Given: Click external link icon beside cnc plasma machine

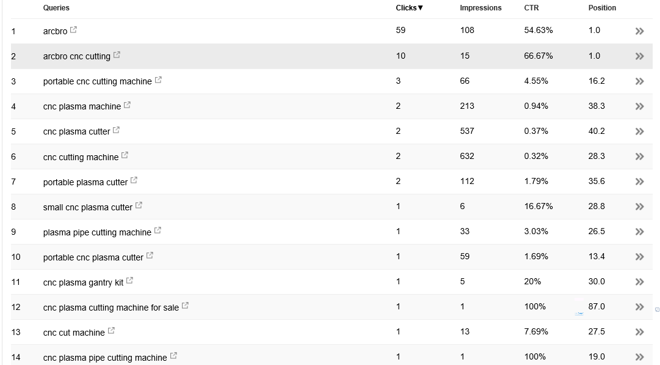Looking at the screenshot, I should [x=128, y=105].
